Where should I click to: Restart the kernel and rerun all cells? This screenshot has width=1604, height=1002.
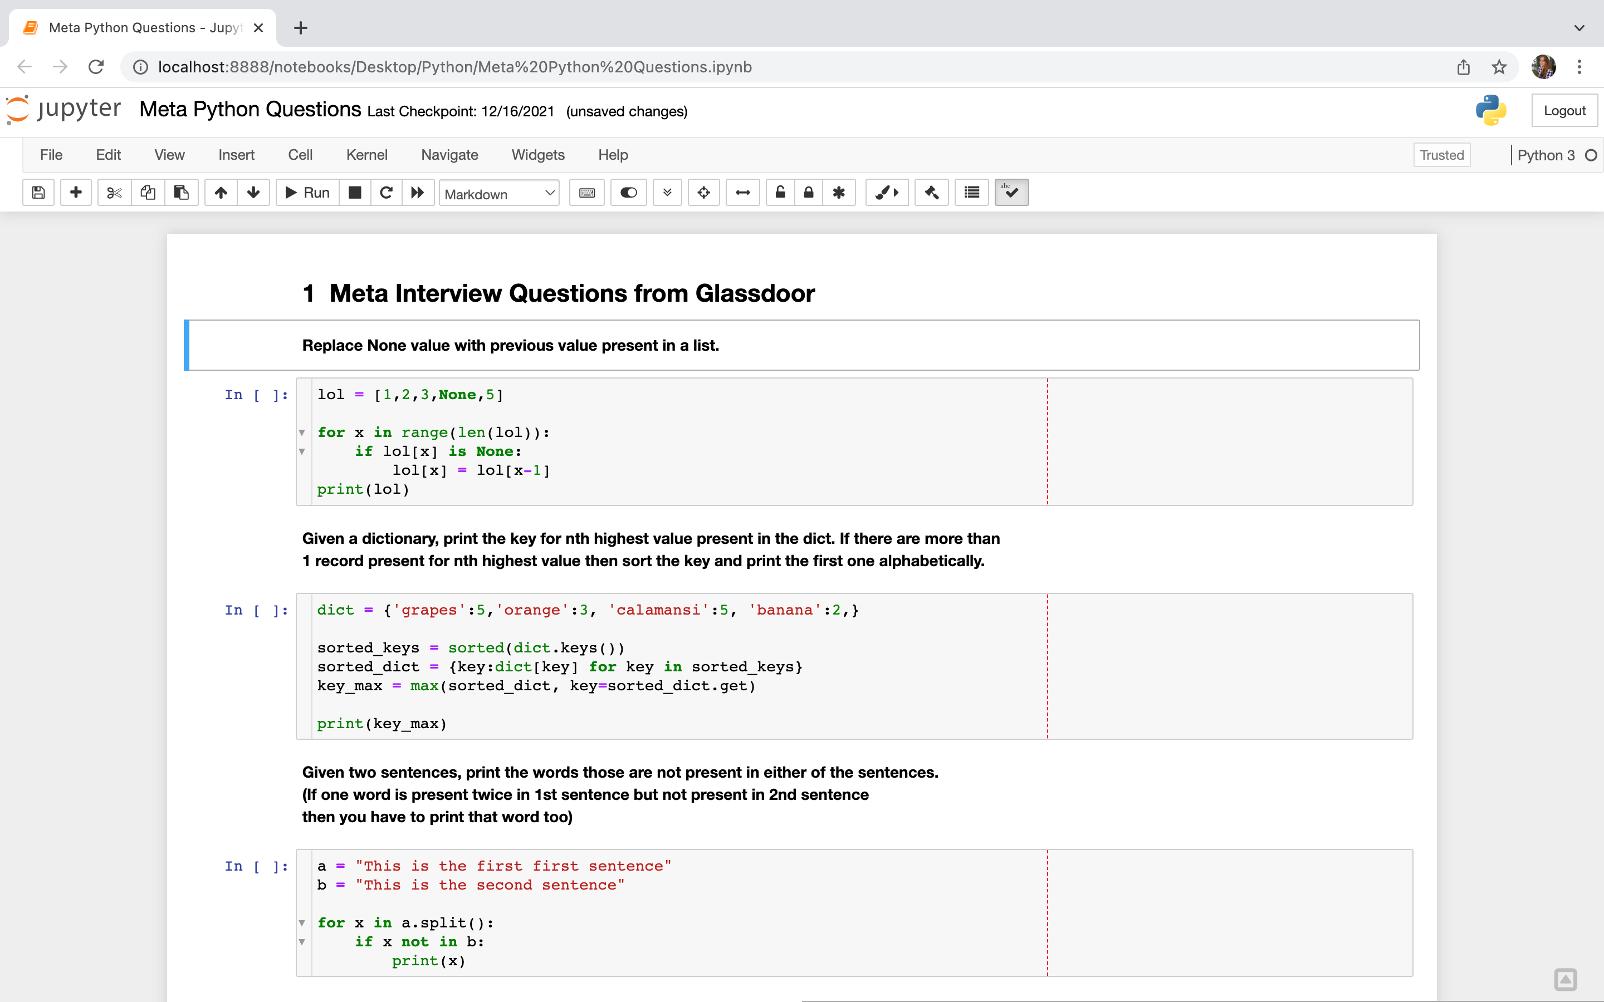coord(418,193)
